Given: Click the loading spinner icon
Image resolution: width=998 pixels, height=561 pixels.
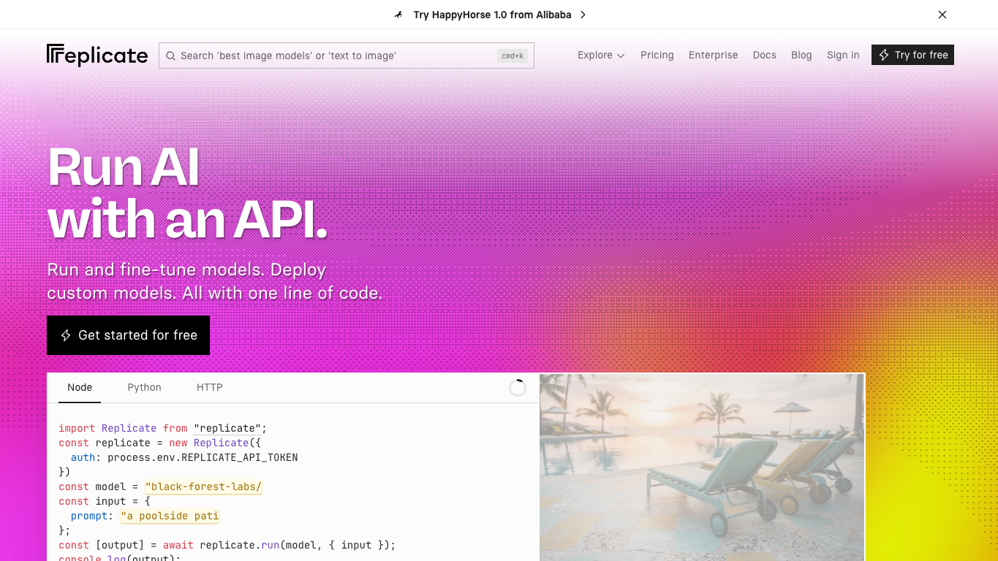Looking at the screenshot, I should (x=518, y=388).
